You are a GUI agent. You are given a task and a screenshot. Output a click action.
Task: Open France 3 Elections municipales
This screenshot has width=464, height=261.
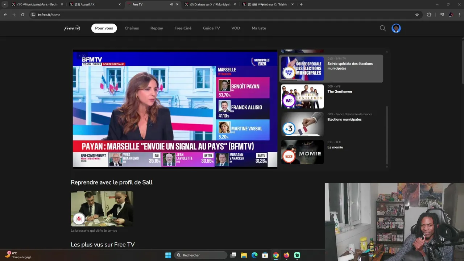[x=332, y=124]
